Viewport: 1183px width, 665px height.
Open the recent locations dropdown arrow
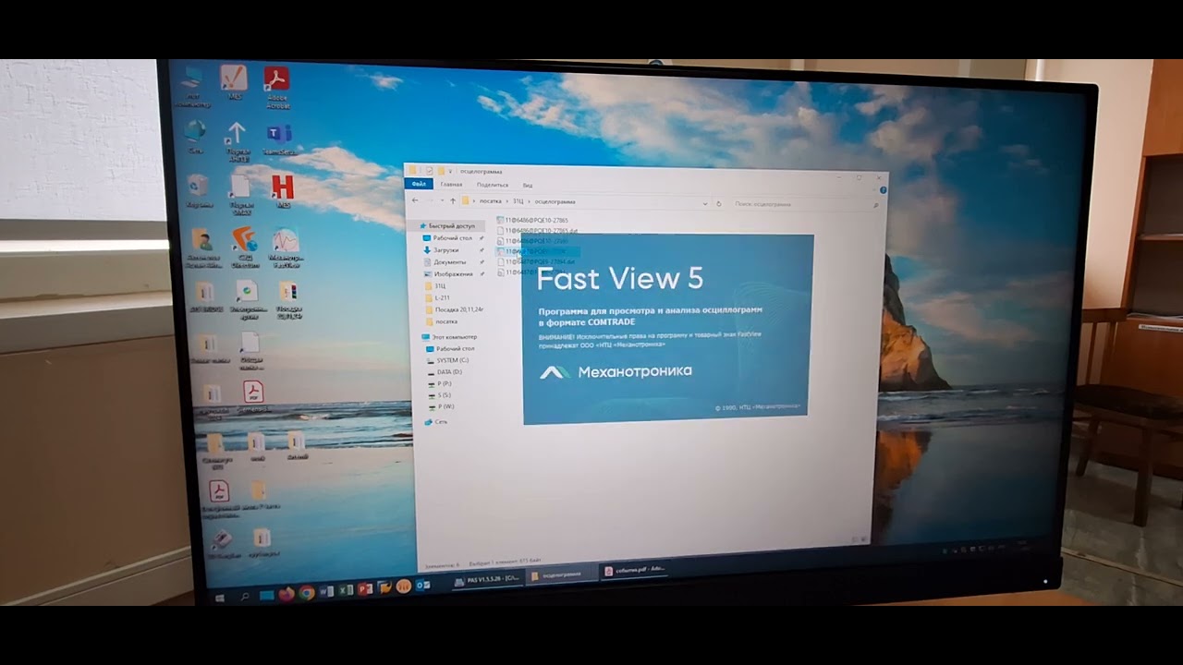click(442, 201)
